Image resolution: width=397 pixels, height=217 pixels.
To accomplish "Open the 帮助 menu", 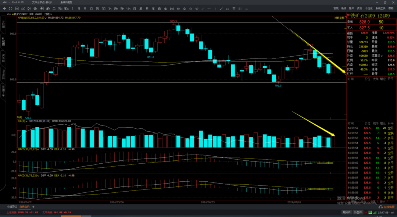I will pyautogui.click(x=391, y=8).
